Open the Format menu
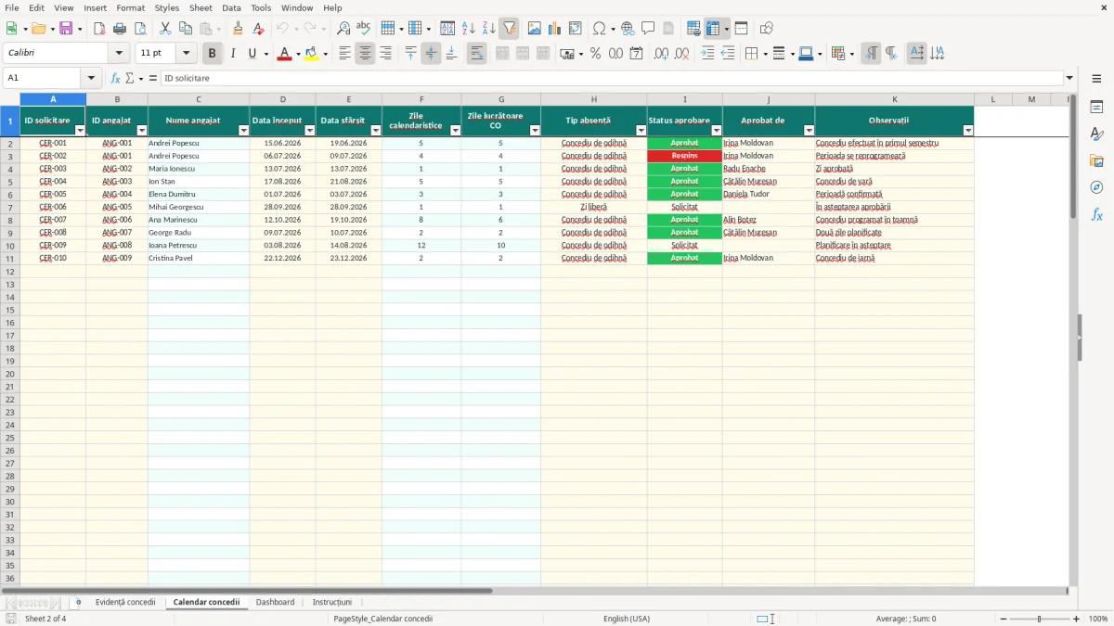 pos(130,7)
